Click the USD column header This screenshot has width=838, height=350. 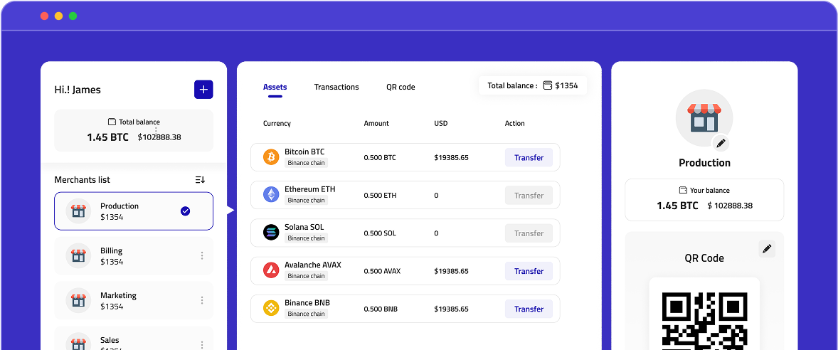click(x=441, y=124)
